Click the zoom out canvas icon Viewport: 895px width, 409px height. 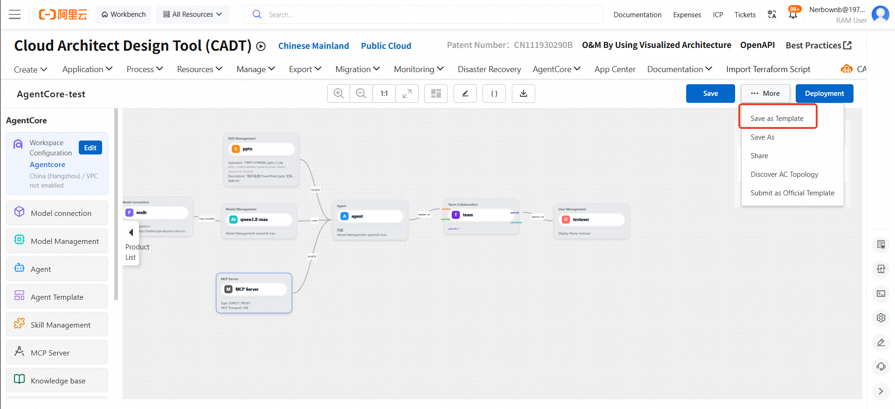pos(361,94)
